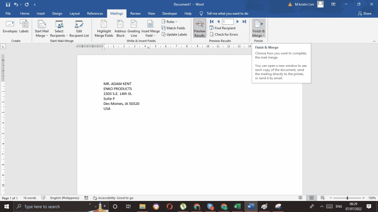Viewport: 378px width, 212px height.
Task: Click Match Fields
Action: click(173, 28)
